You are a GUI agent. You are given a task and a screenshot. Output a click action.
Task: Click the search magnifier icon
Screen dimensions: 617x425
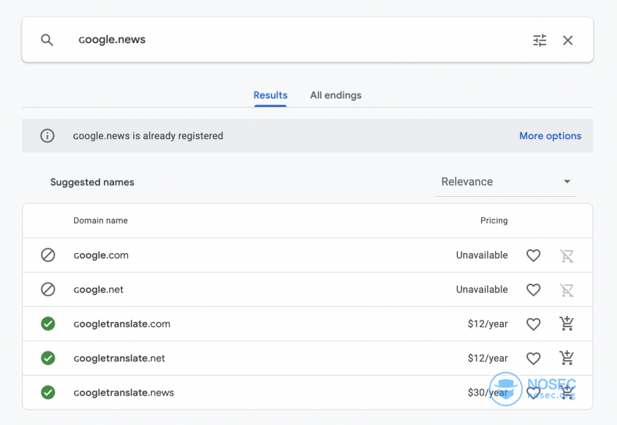coord(47,40)
